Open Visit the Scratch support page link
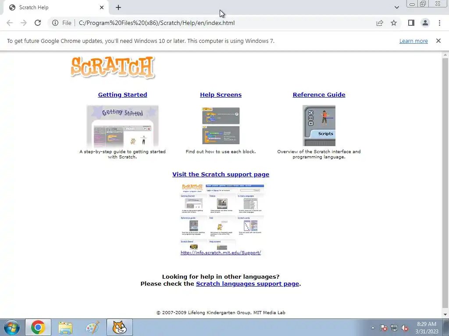Screen dimensions: 449x336 pos(221,174)
